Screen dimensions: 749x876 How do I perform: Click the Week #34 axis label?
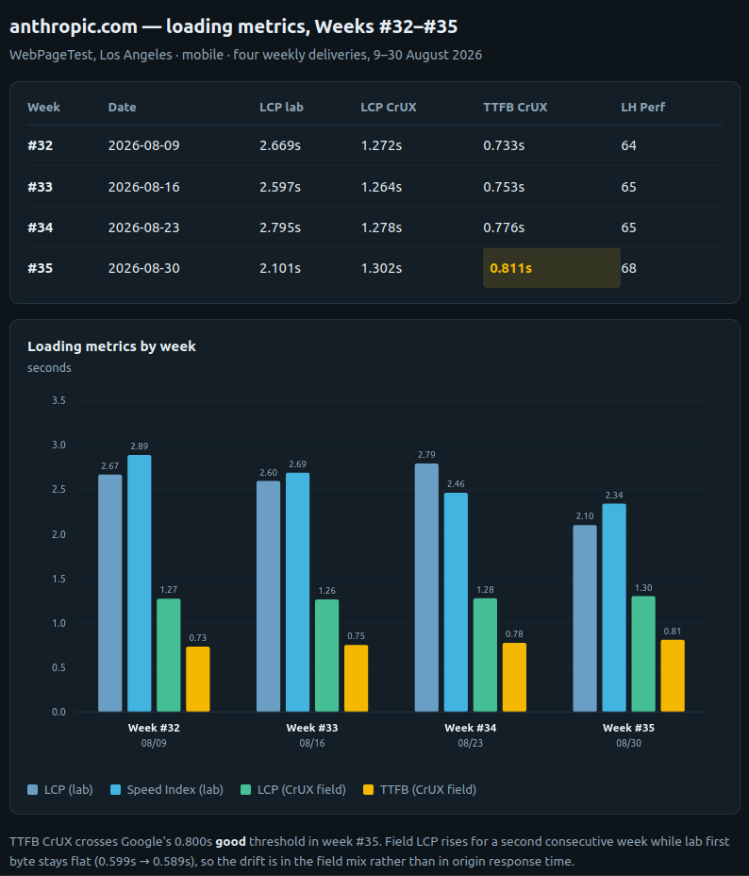click(471, 728)
